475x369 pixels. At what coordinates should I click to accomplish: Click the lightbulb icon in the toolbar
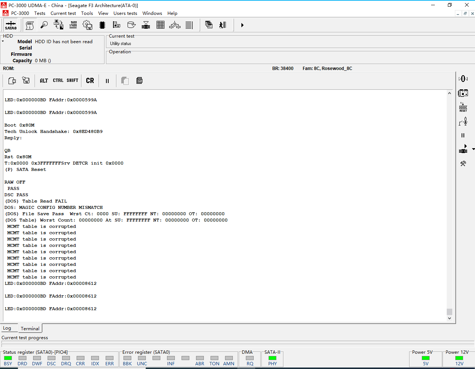[x=44, y=25]
